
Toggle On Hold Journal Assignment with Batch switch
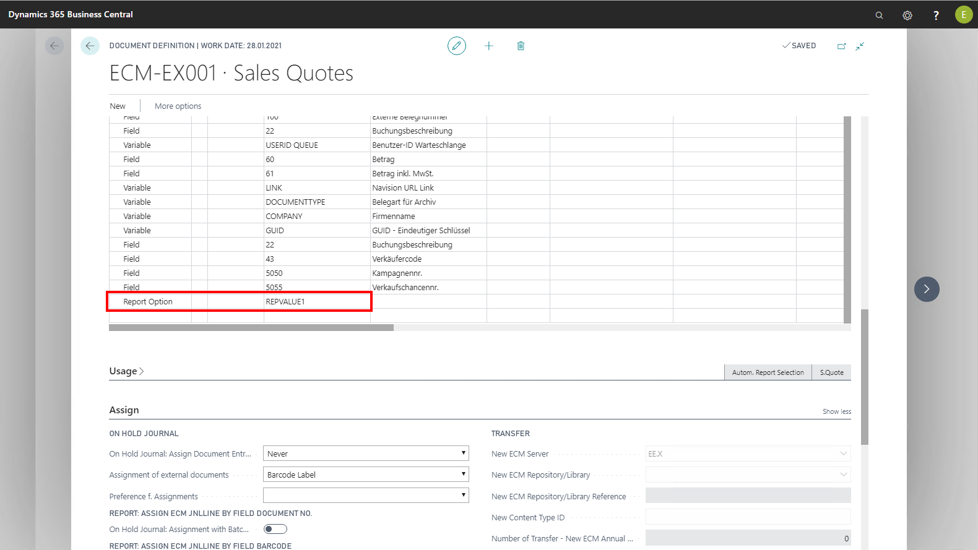(275, 529)
